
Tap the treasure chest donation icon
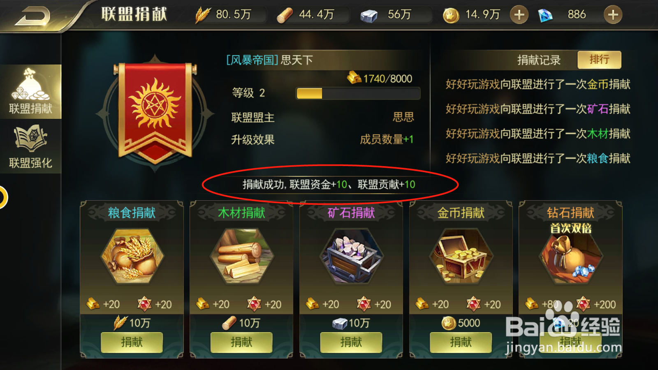tap(461, 256)
